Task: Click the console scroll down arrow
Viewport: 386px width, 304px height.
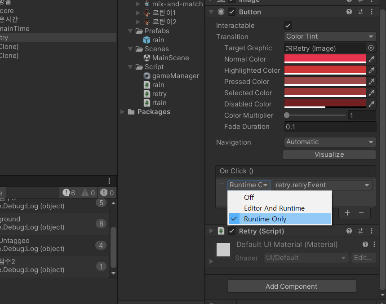Action: [x=113, y=273]
